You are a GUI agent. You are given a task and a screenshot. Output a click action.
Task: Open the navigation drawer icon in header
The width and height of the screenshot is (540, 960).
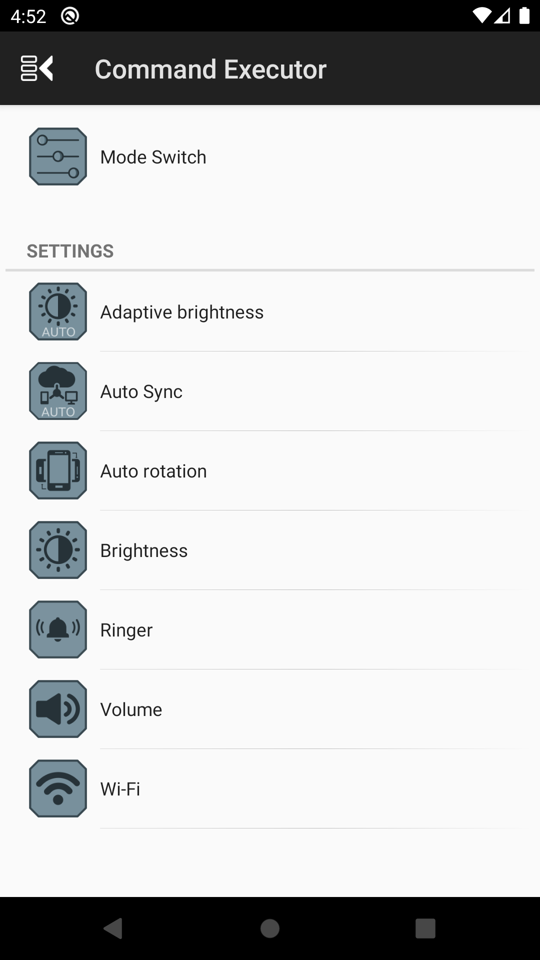pyautogui.click(x=37, y=68)
